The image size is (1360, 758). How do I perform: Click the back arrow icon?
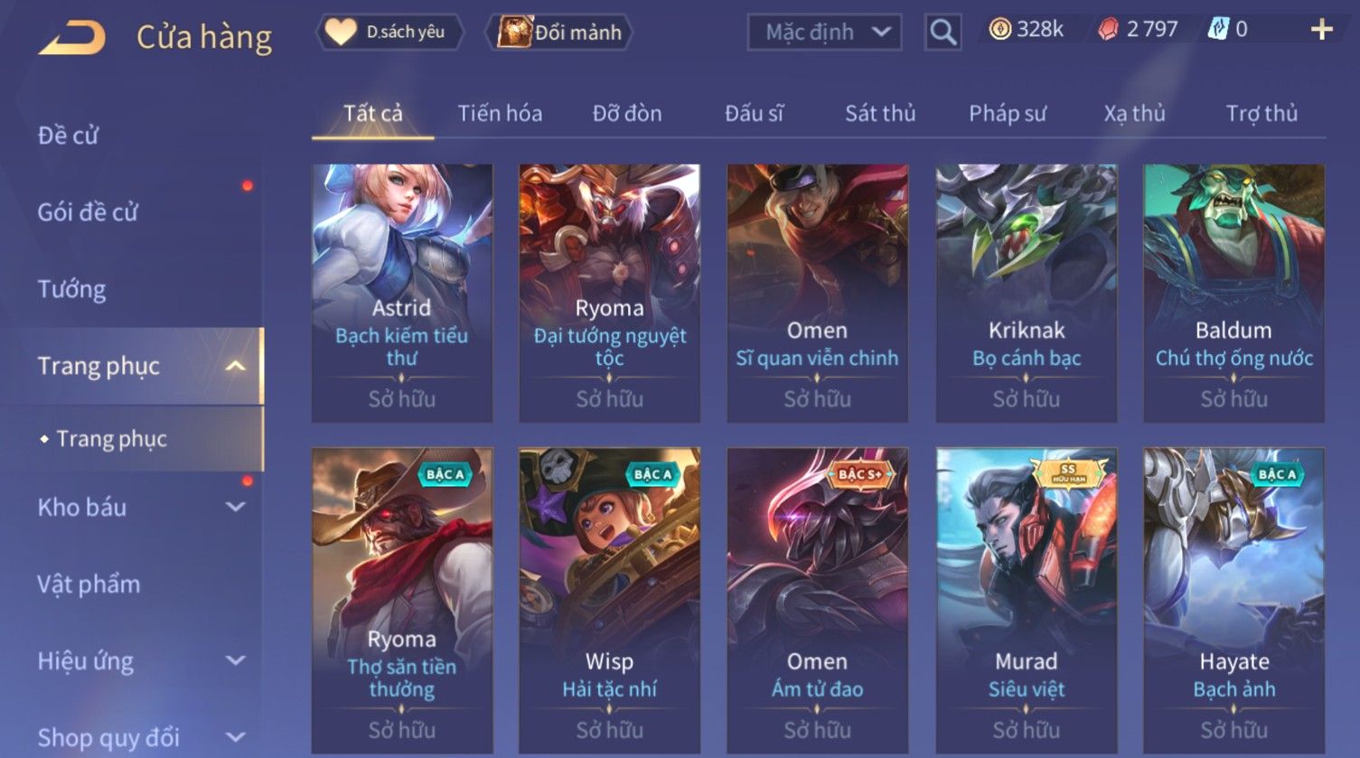click(72, 38)
